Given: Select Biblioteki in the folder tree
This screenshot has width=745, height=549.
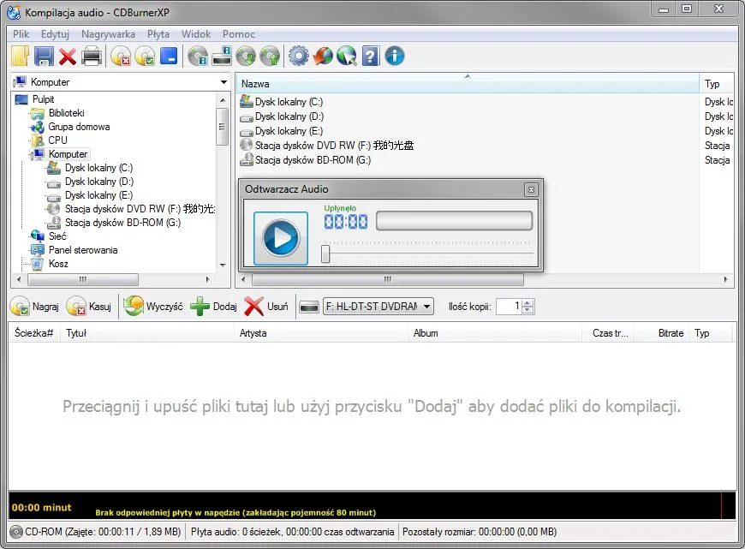Looking at the screenshot, I should (67, 113).
